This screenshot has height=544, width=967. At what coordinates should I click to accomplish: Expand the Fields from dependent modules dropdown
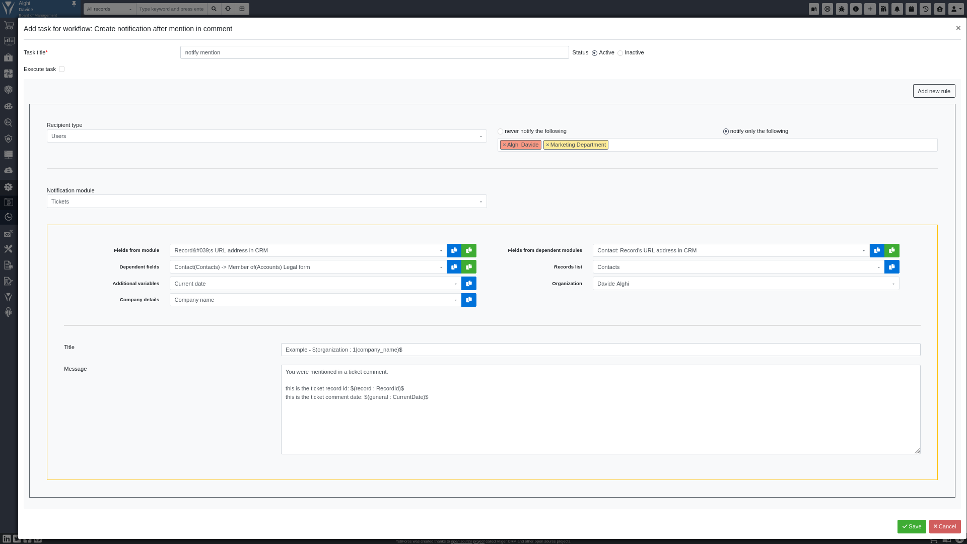pyautogui.click(x=731, y=250)
